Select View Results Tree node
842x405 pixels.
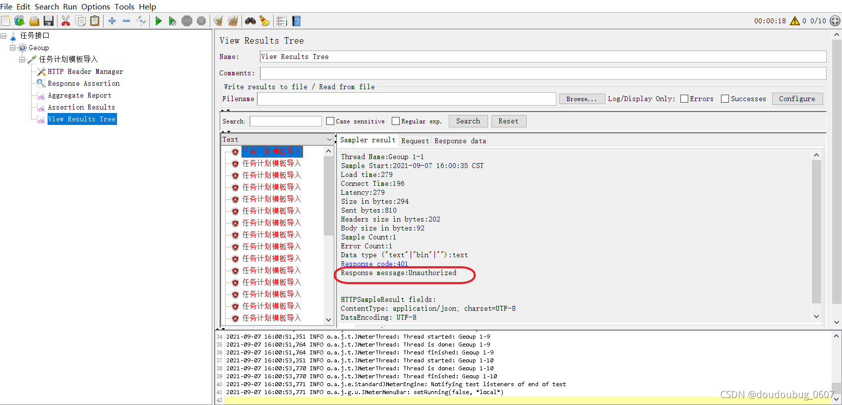pyautogui.click(x=82, y=119)
